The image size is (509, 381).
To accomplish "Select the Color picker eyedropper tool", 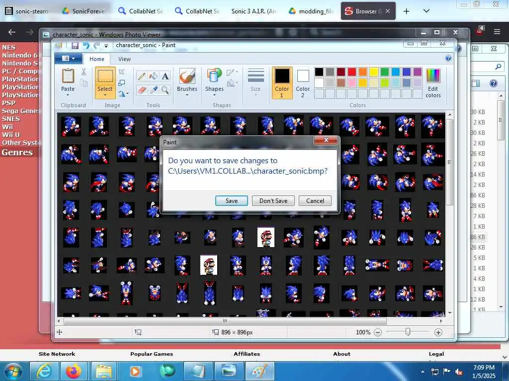I will pos(154,90).
